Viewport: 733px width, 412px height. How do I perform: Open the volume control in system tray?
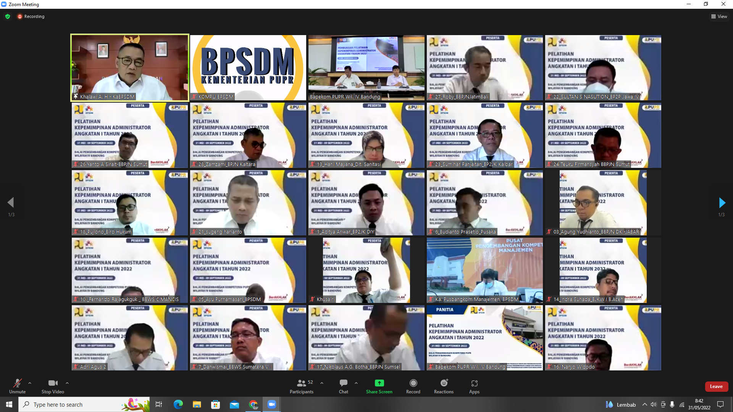tap(654, 404)
